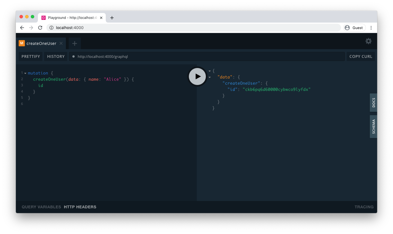
Task: Click the endpoint status dot
Action: point(74,56)
